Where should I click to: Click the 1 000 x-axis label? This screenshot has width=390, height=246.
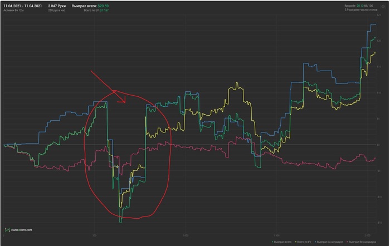tap(186, 235)
